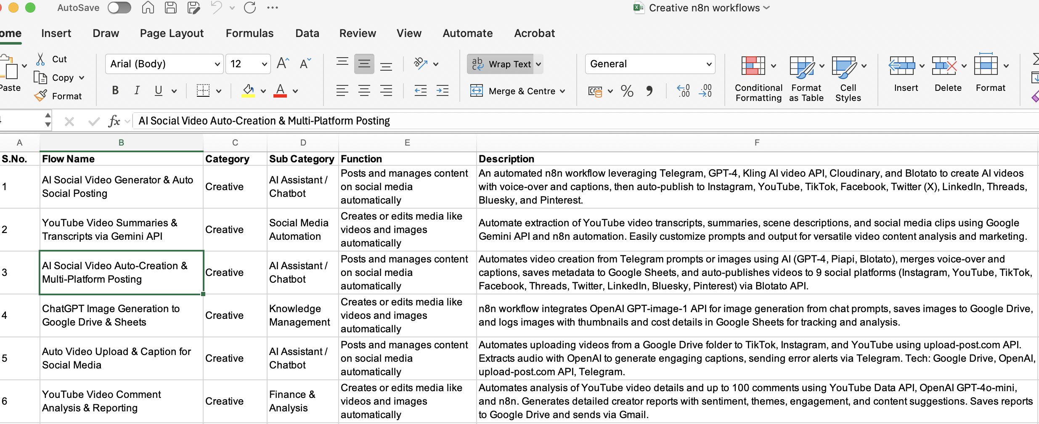Image resolution: width=1039 pixels, height=424 pixels.
Task: Expand font colour palette arrow
Action: 295,91
